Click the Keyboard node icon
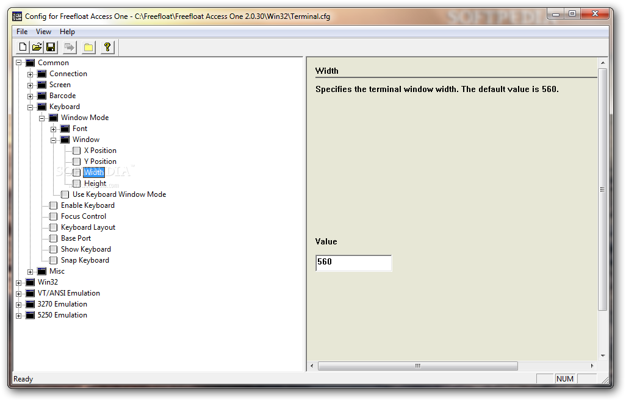 click(41, 107)
